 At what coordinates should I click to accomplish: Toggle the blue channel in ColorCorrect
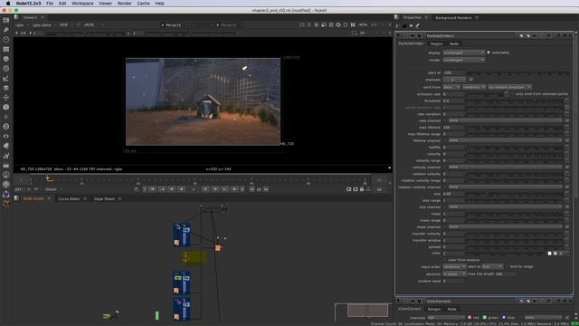coord(504,318)
